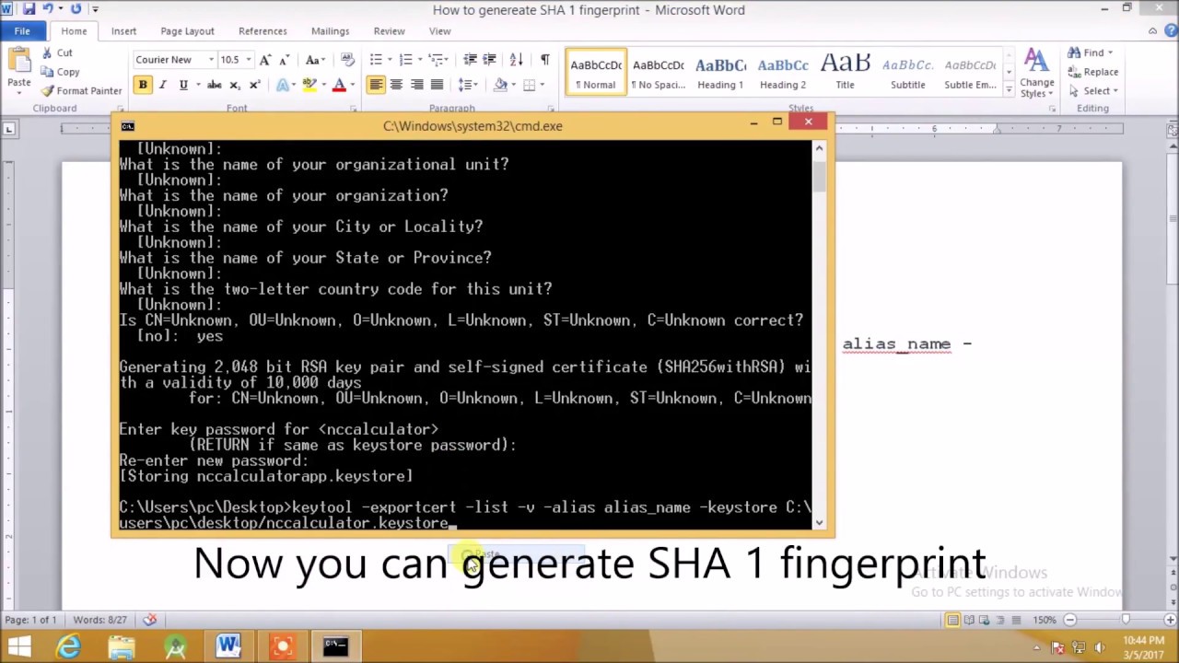Switch to Draft view icon
The height and width of the screenshot is (663, 1179).
tap(1015, 620)
